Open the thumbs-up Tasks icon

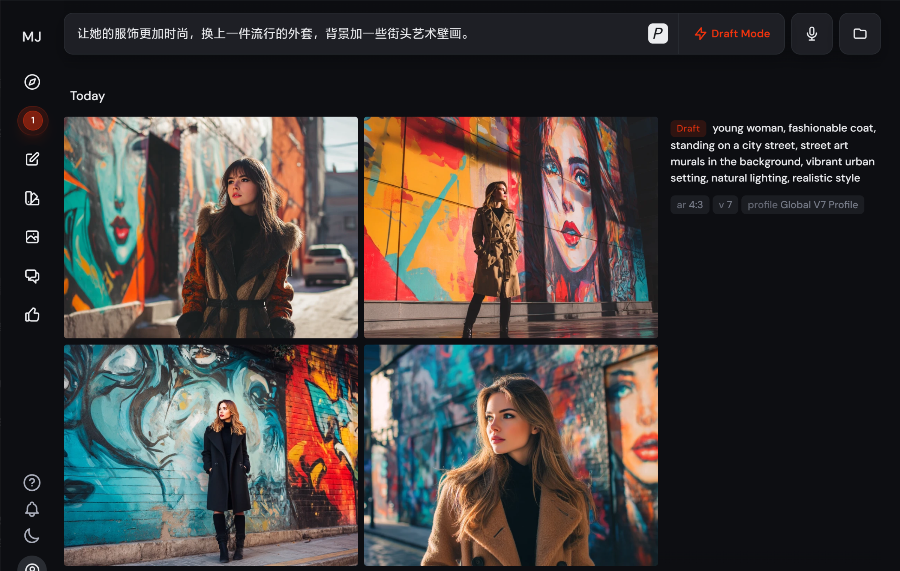[32, 315]
